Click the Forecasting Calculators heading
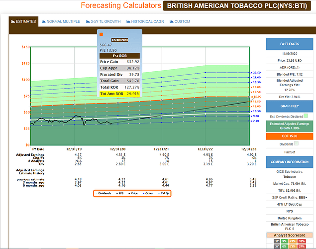This screenshot has width=316, height=249. tap(121, 5)
